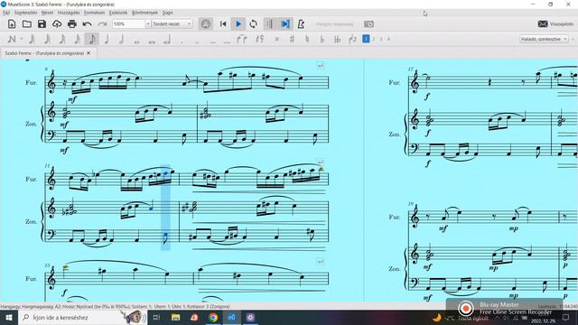Screen dimensions: 578x325
Task: Toggle the MIDI input button
Action: click(206, 24)
